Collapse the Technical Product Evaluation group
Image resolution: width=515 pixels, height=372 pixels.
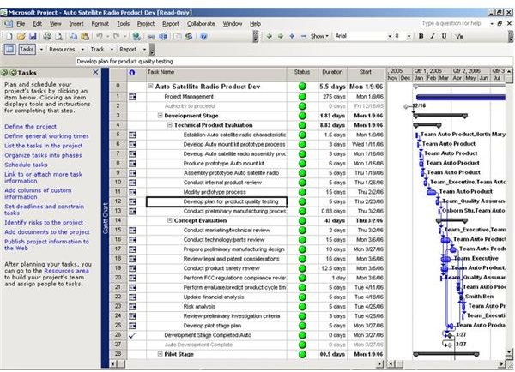tap(170, 125)
